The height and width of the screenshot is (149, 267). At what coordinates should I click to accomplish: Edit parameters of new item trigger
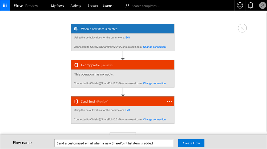click(x=128, y=38)
